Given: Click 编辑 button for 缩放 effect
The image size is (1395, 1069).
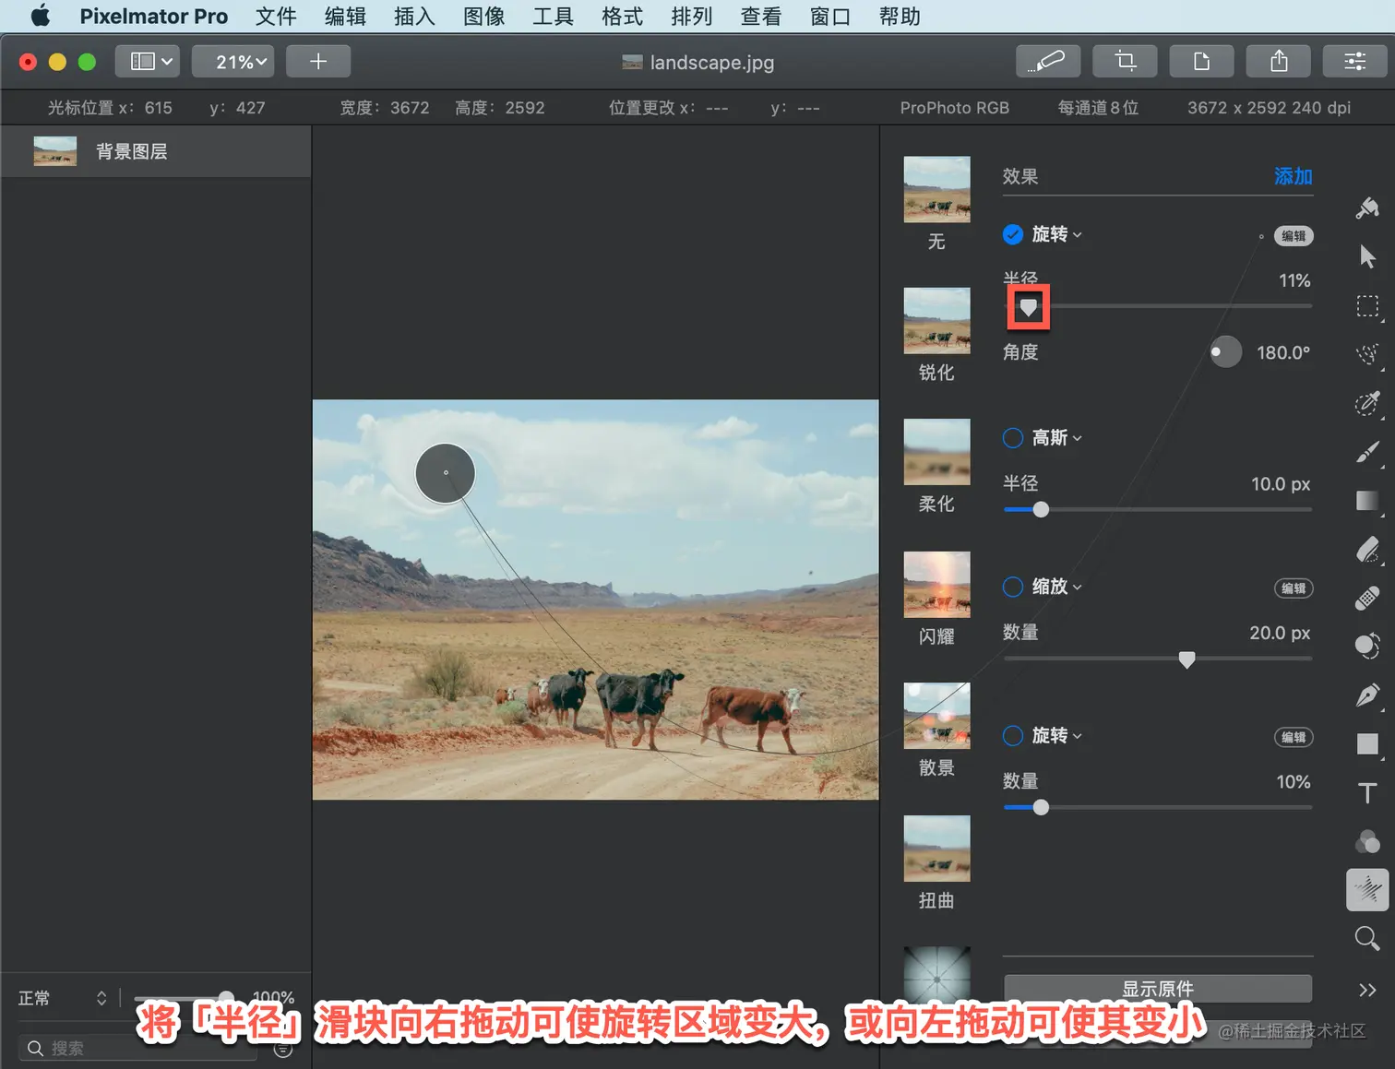Looking at the screenshot, I should [x=1294, y=588].
